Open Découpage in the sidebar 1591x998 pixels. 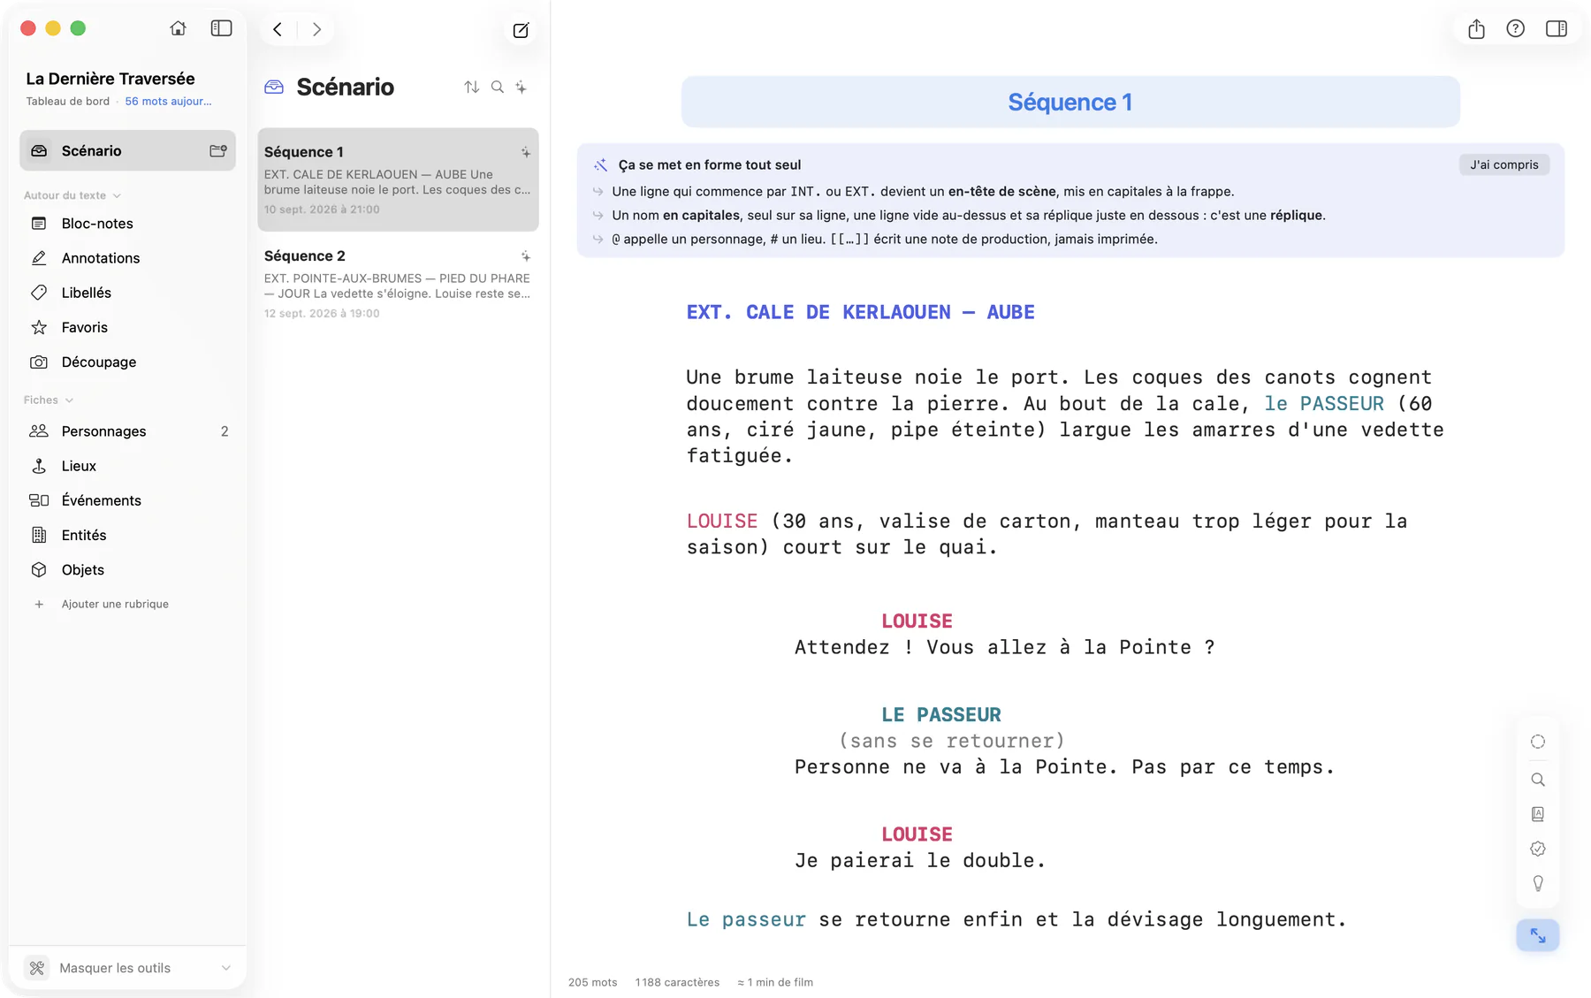coord(127,362)
